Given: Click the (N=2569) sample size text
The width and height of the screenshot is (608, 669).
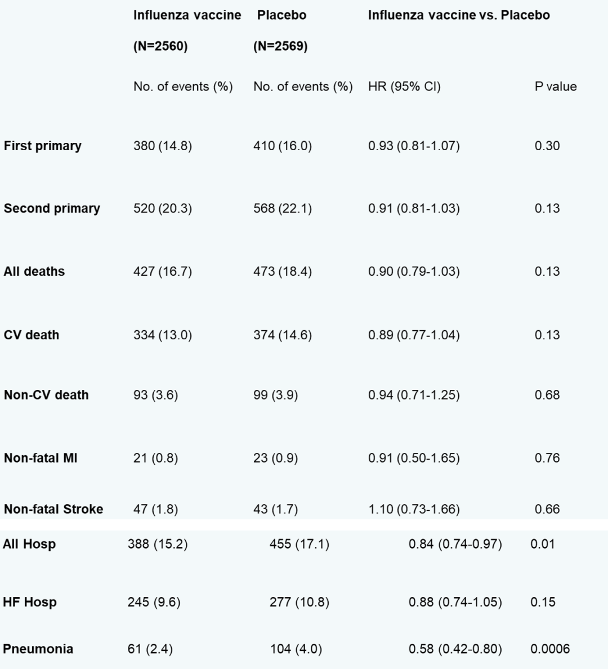Looking at the screenshot, I should pyautogui.click(x=280, y=46).
